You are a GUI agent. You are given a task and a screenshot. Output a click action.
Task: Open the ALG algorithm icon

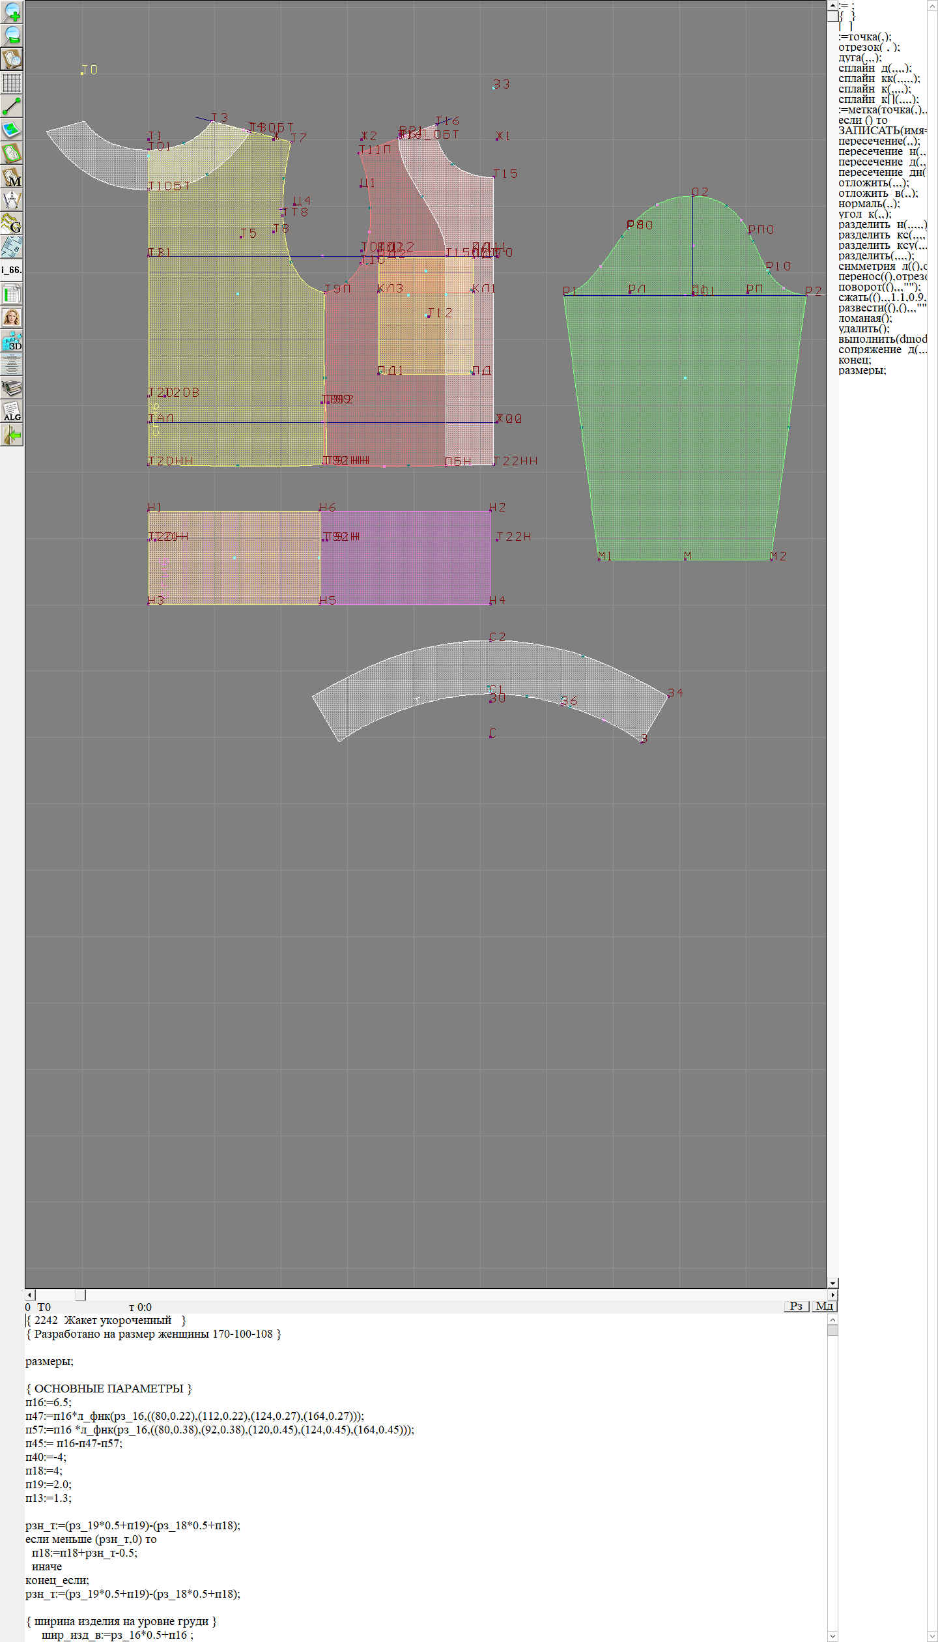tap(12, 411)
